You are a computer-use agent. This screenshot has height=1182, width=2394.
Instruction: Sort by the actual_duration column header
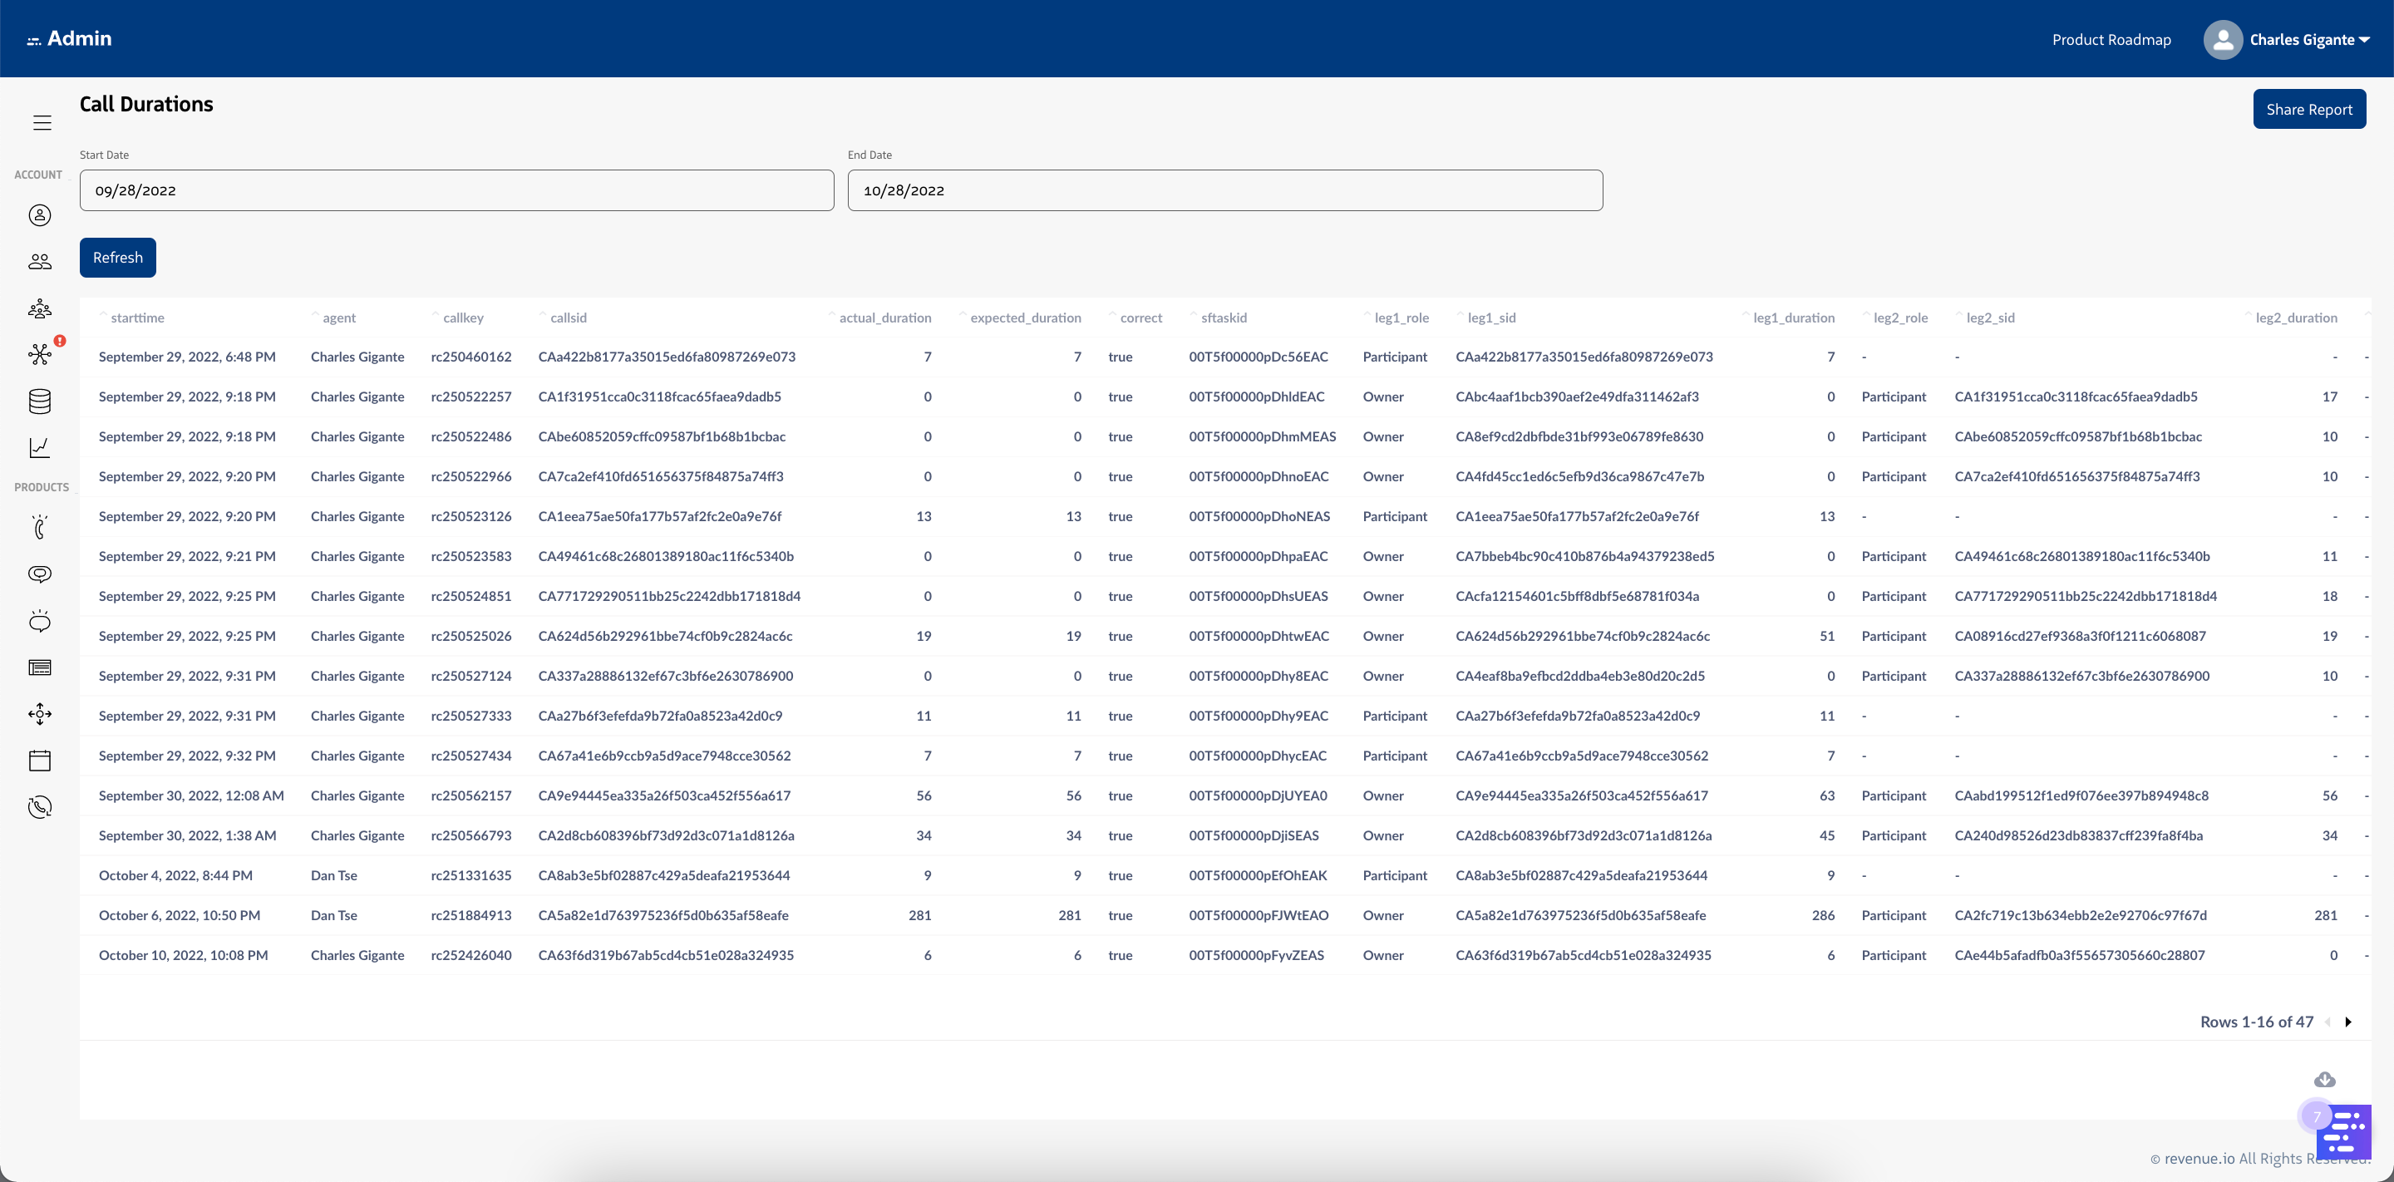(x=884, y=318)
